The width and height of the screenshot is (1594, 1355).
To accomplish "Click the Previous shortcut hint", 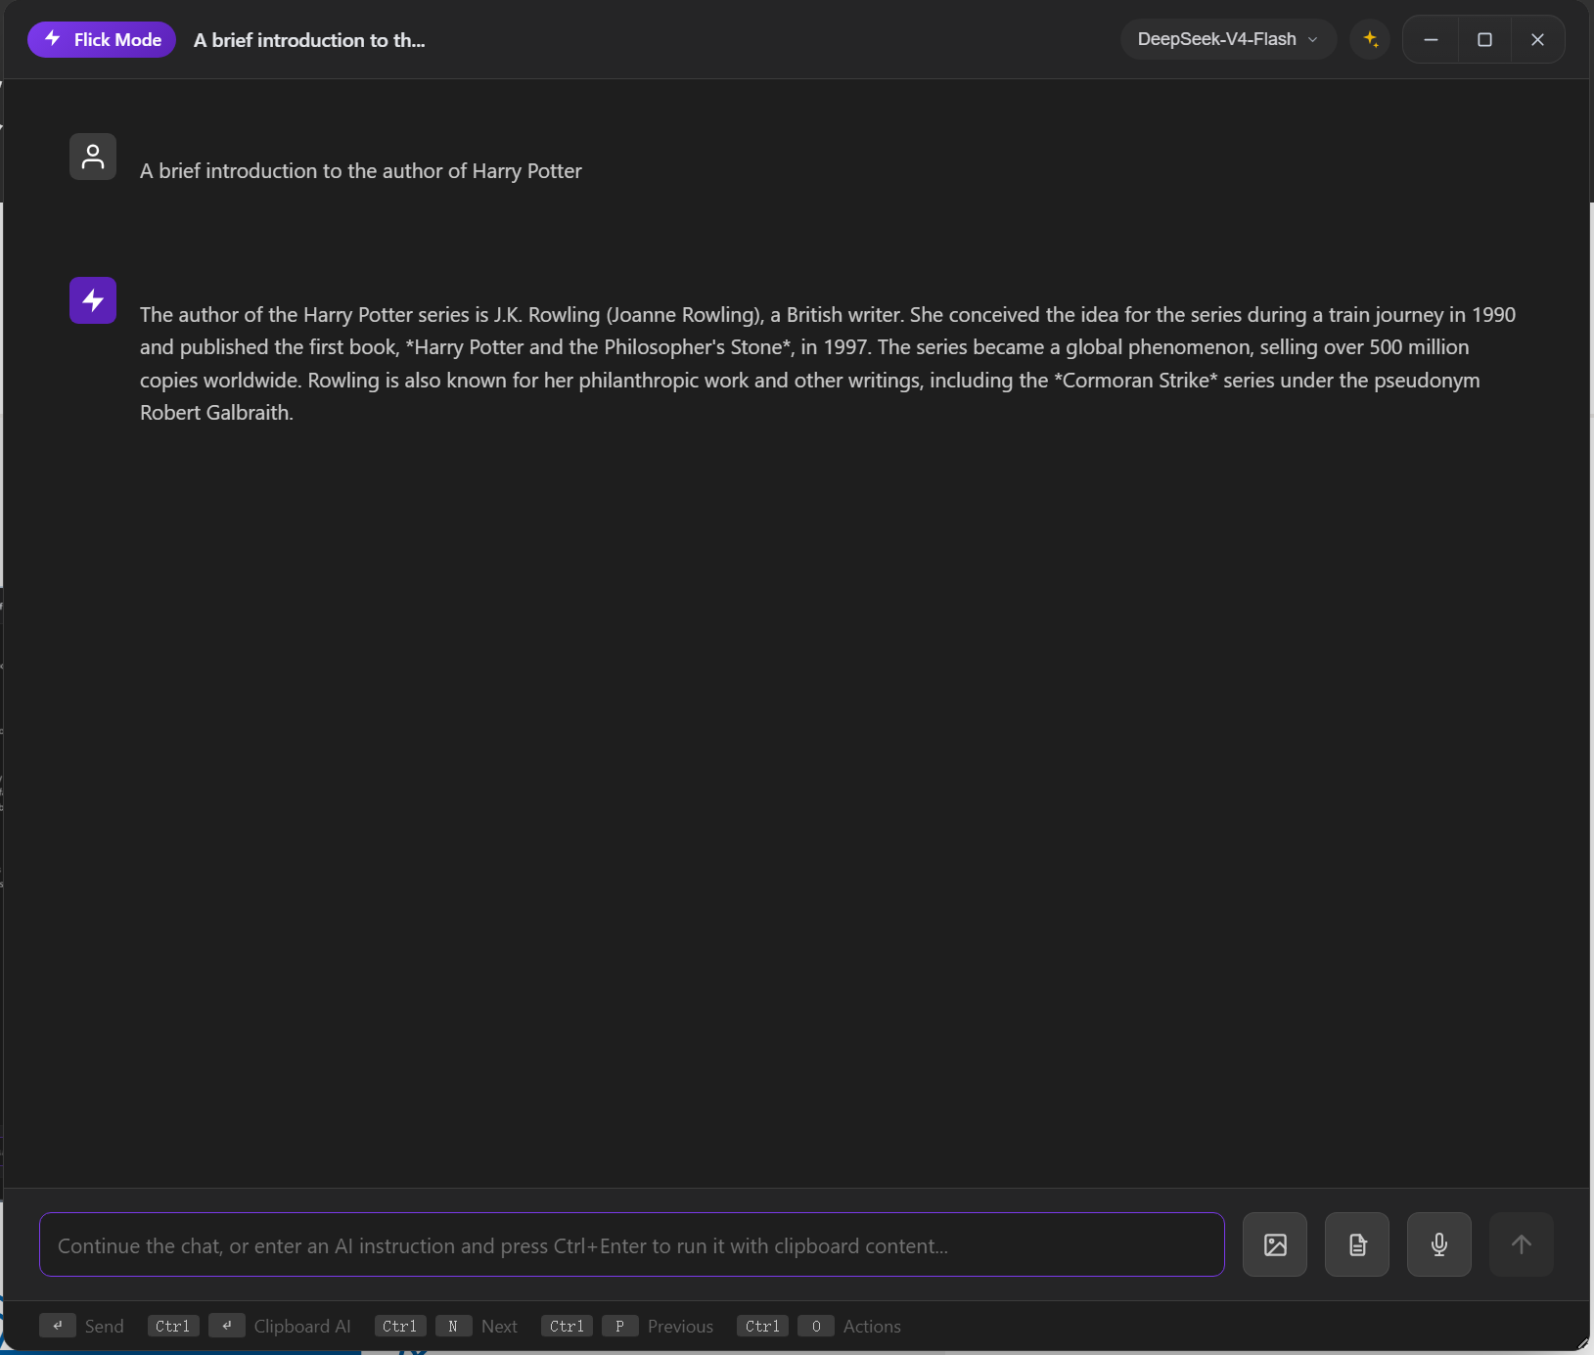I will click(627, 1326).
